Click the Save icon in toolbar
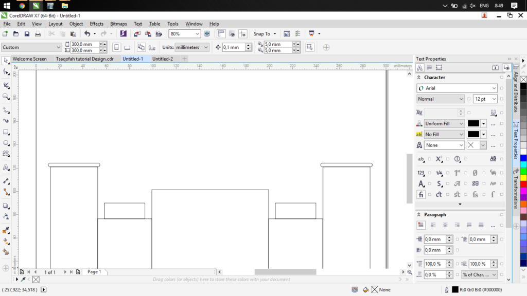The image size is (527, 296). pyautogui.click(x=27, y=34)
